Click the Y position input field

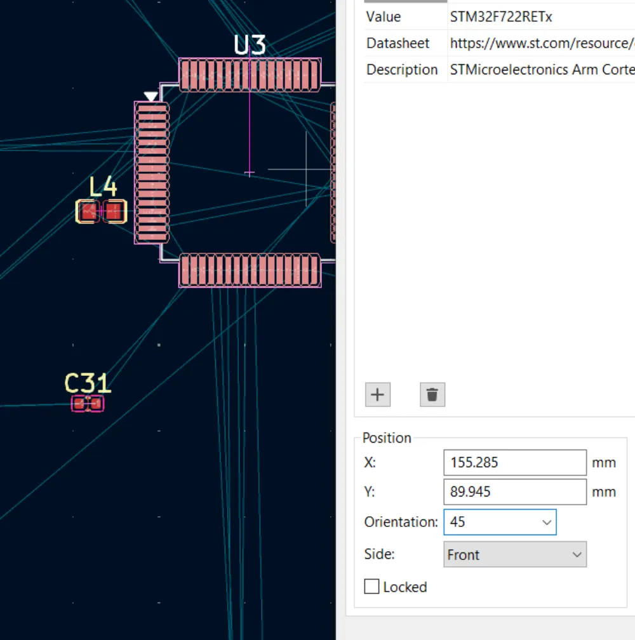514,492
